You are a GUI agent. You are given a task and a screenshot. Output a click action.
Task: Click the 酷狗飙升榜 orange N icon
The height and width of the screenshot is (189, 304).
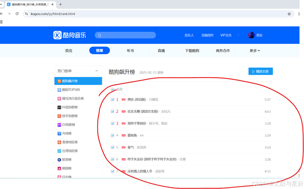pyautogui.click(x=59, y=81)
